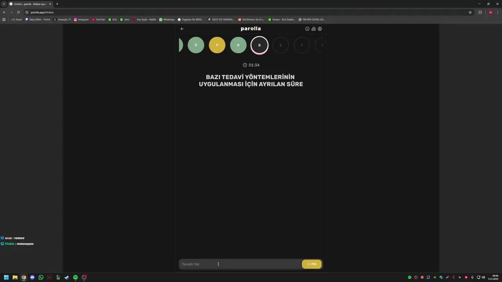Select the dimmed T letter circle

click(x=302, y=45)
